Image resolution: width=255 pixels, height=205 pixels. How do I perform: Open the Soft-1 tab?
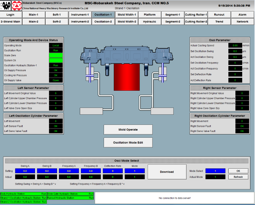click(x=57, y=15)
